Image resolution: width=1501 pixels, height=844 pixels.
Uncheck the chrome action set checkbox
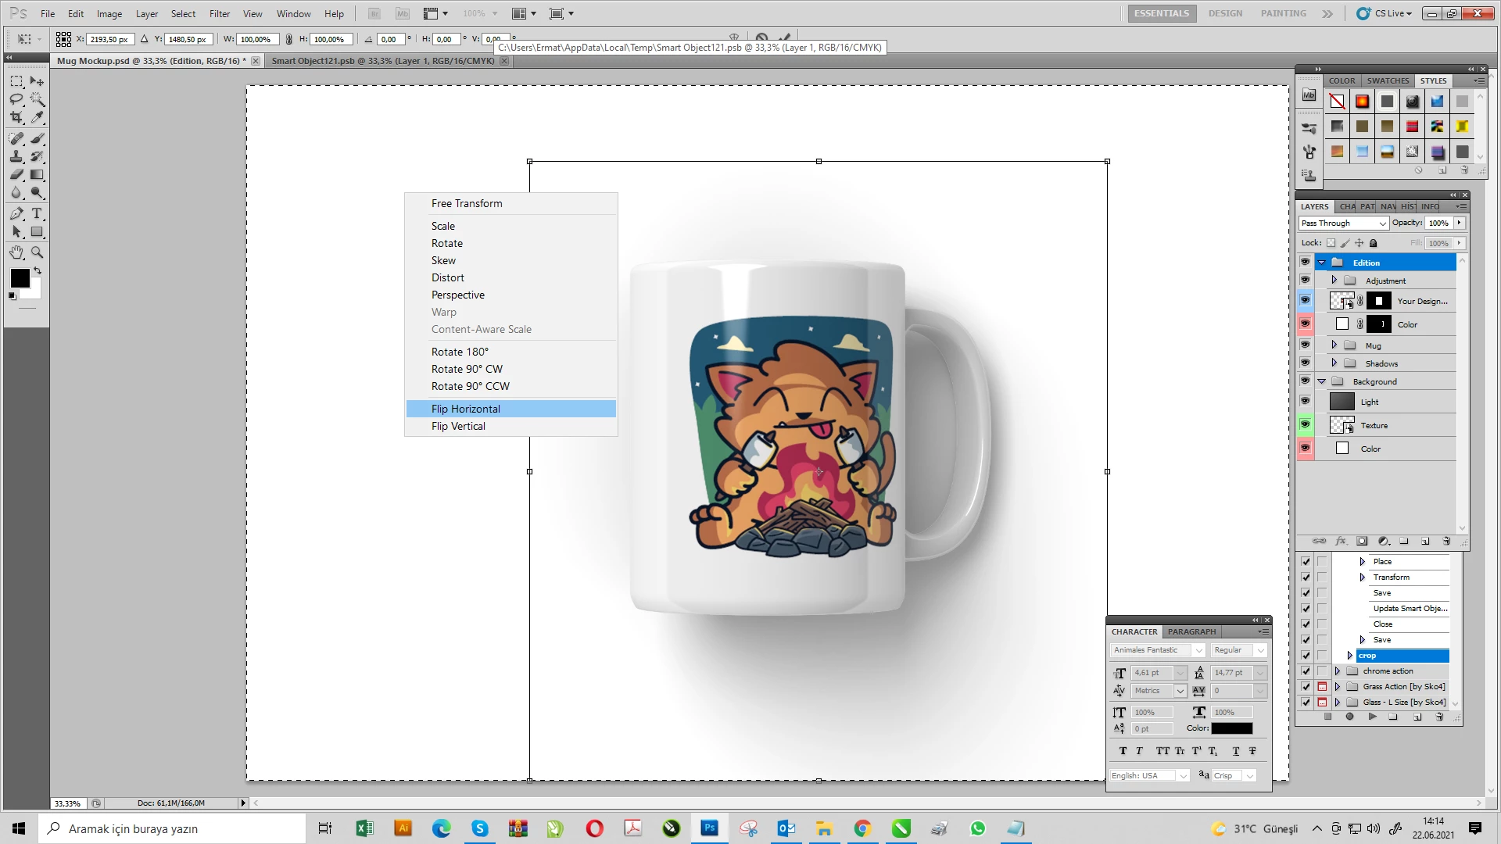click(1306, 671)
